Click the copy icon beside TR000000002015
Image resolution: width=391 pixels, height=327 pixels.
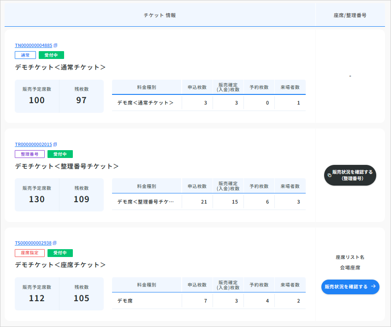55,144
